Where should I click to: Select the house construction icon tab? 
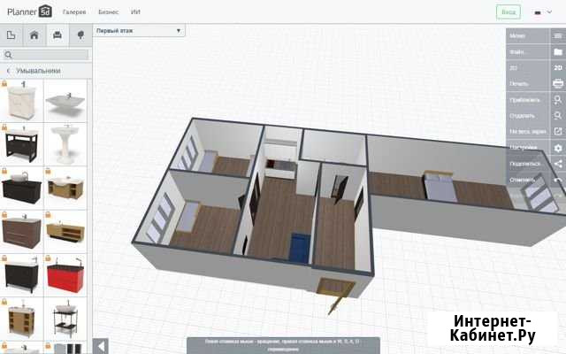[x=34, y=35]
